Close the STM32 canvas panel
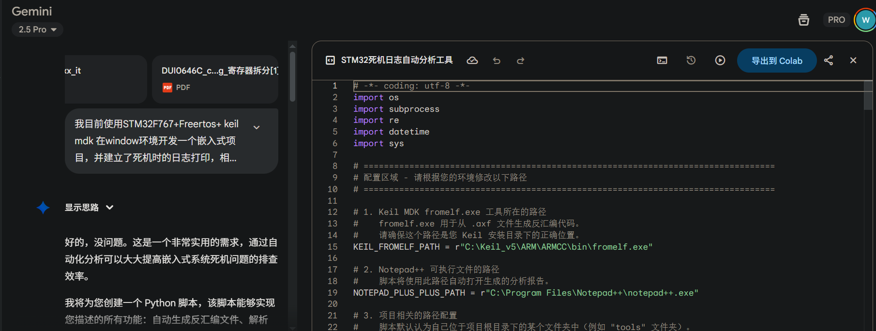Viewport: 876px width, 331px height. point(853,60)
